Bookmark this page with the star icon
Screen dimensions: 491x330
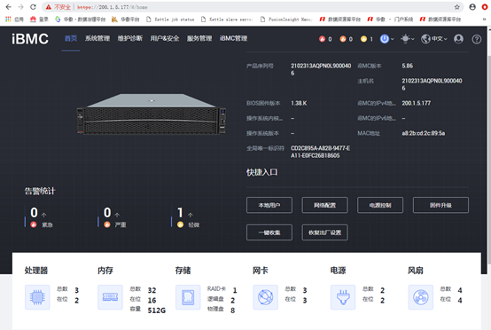coord(456,7)
